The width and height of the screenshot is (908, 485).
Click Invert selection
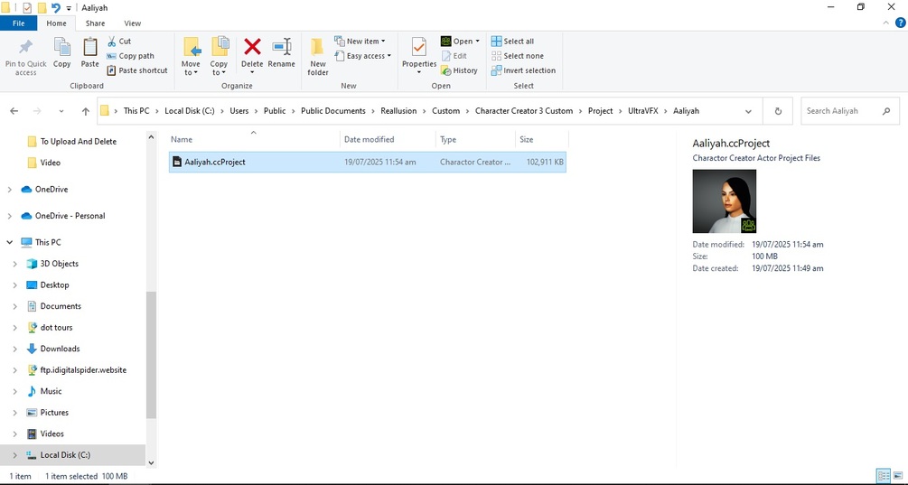(x=523, y=70)
